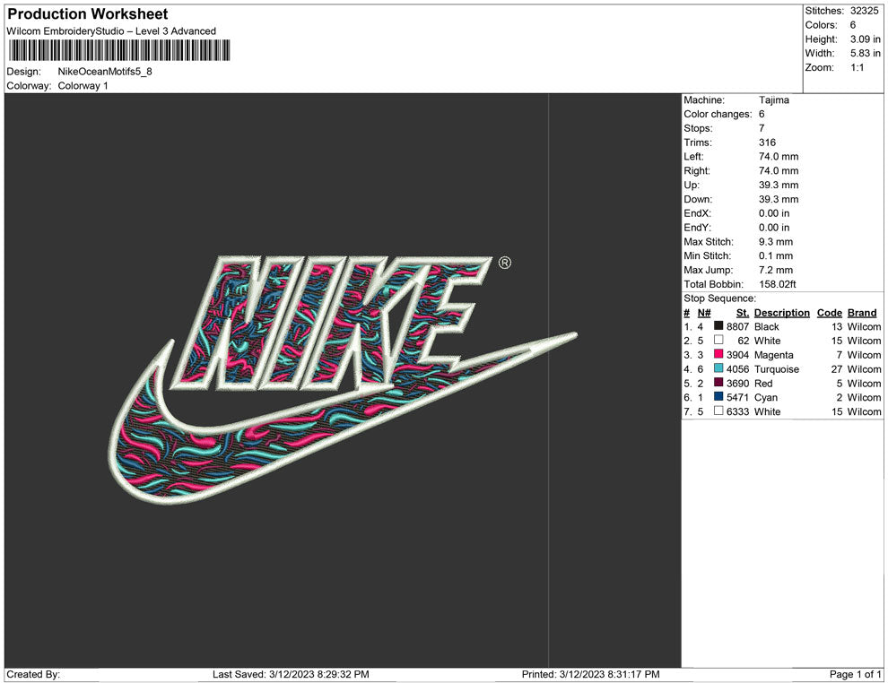Click the Max Stitch value '9.3 mm'
Screen dimensions: 888x683
click(x=776, y=242)
